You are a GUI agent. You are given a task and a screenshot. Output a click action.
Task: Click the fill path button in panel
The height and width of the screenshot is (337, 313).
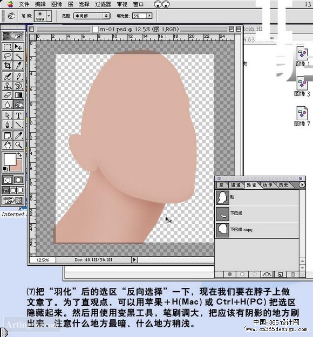tap(230, 274)
